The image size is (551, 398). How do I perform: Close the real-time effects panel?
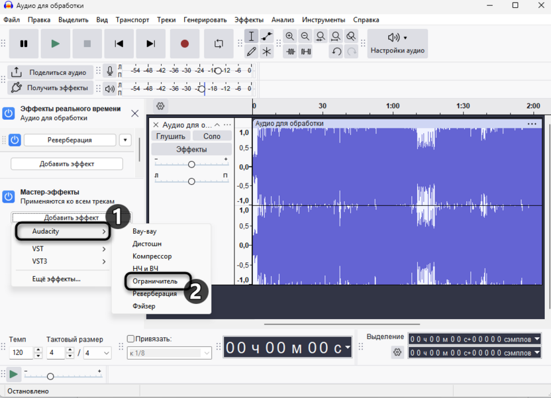tap(134, 113)
